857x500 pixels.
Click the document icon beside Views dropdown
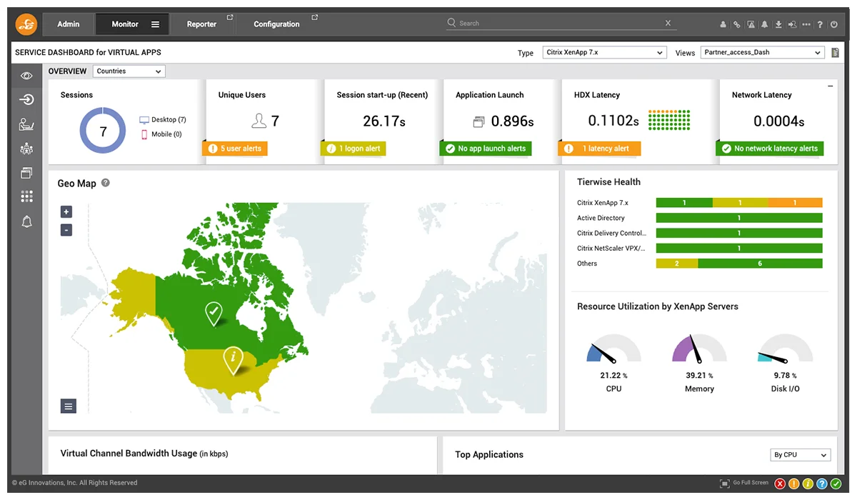836,52
